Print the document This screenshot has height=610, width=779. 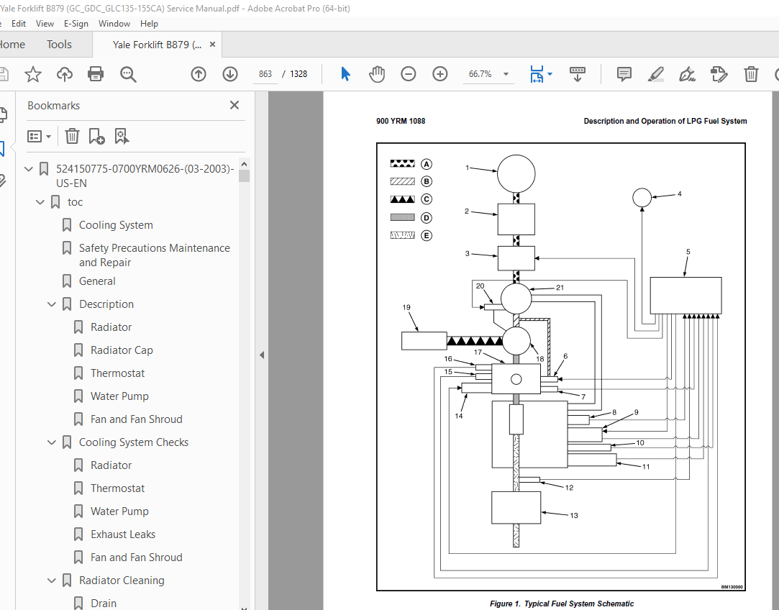tap(96, 74)
